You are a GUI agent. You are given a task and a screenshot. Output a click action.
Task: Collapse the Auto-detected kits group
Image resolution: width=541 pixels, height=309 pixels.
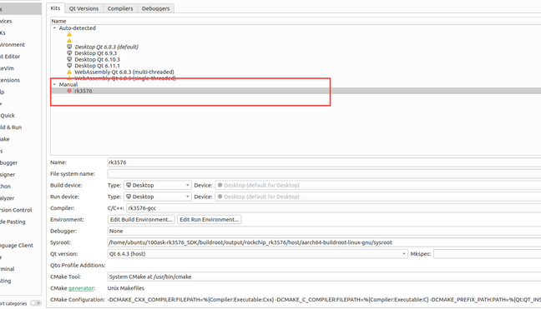pyautogui.click(x=54, y=28)
